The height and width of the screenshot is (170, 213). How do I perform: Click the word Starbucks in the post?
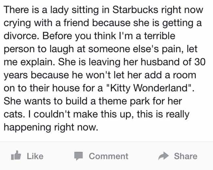pyautogui.click(x=135, y=10)
